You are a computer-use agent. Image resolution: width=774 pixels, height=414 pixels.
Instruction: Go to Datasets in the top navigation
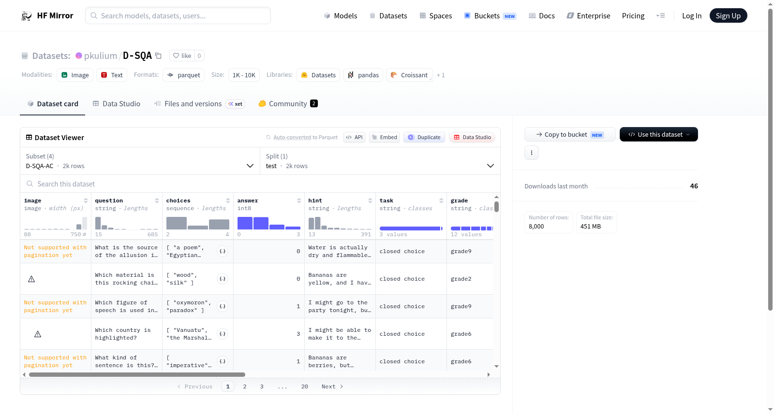(x=388, y=16)
